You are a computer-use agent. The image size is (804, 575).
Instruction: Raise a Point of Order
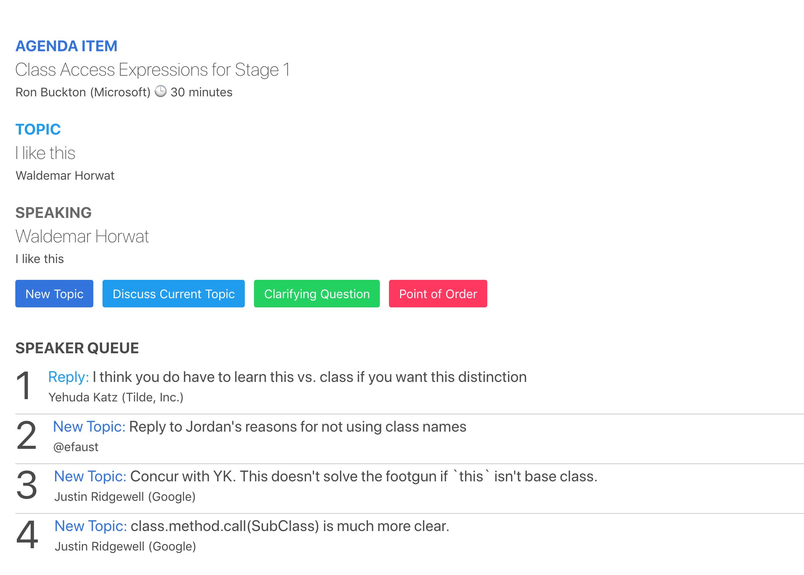pyautogui.click(x=438, y=294)
